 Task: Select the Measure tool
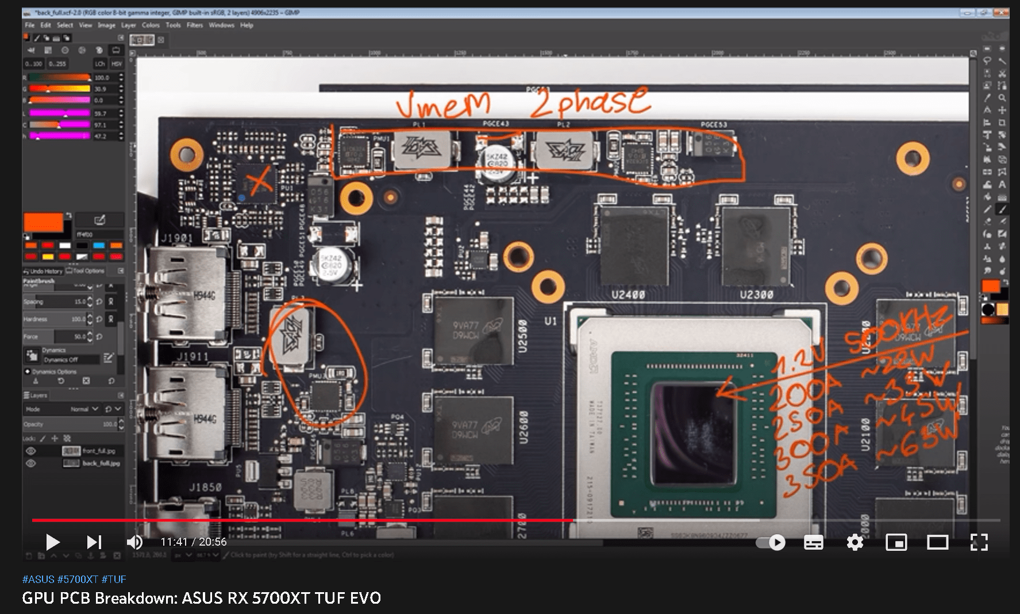pyautogui.click(x=987, y=110)
